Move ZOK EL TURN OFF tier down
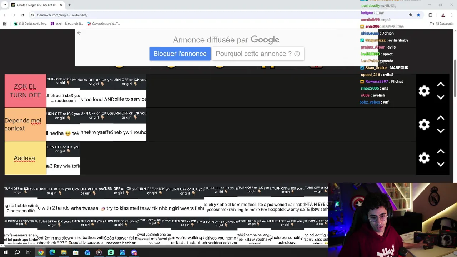Screen dimensions: 457x257 tap(441, 97)
